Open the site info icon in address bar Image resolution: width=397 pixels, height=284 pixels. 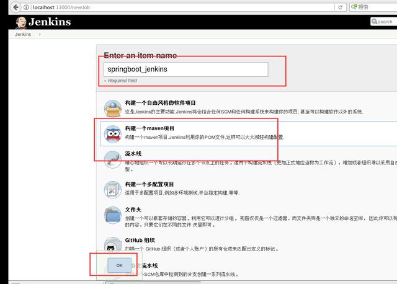(x=26, y=7)
